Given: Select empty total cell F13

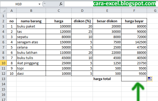Looking at the screenshot, I should pyautogui.click(x=134, y=79).
